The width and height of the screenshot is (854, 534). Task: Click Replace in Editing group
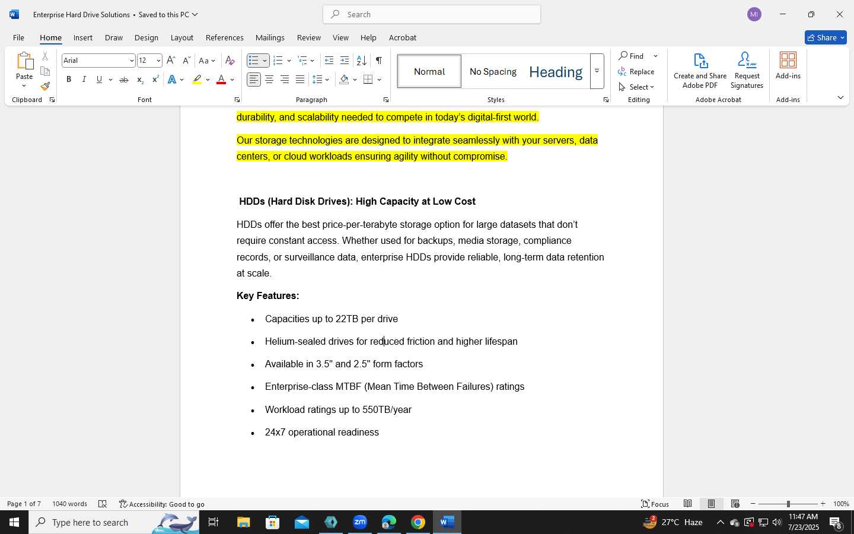pyautogui.click(x=636, y=71)
